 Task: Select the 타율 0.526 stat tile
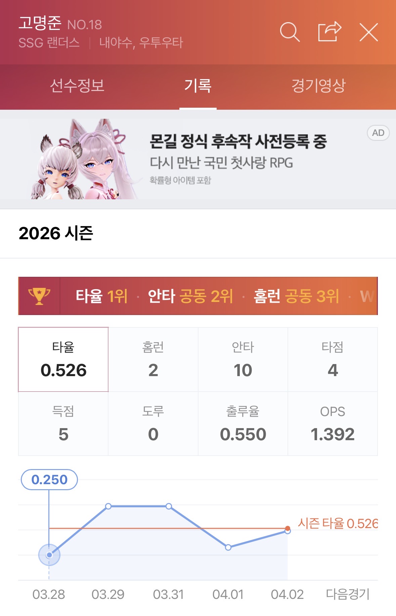(63, 359)
